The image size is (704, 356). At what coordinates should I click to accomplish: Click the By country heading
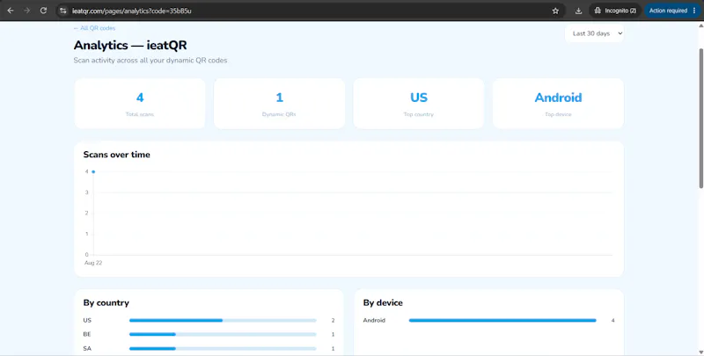[106, 303]
